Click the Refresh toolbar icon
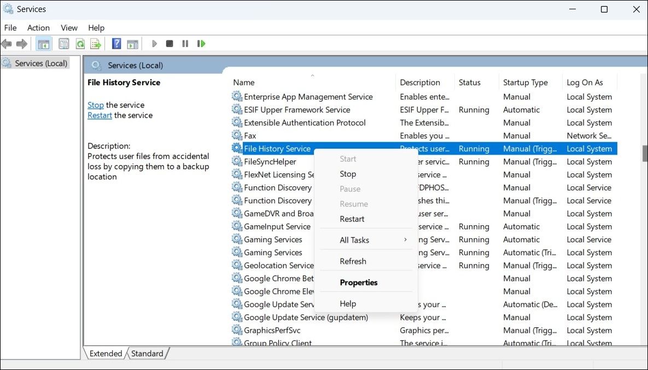Screen dimensions: 648x370 point(80,43)
